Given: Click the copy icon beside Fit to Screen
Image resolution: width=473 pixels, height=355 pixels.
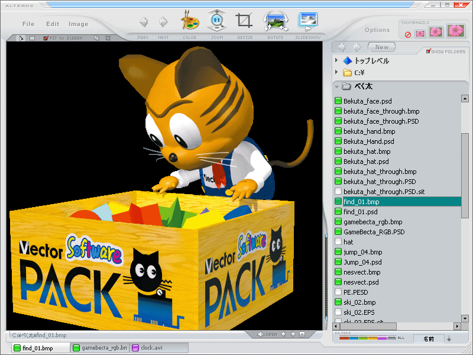Looking at the screenshot, I should tap(96, 38).
